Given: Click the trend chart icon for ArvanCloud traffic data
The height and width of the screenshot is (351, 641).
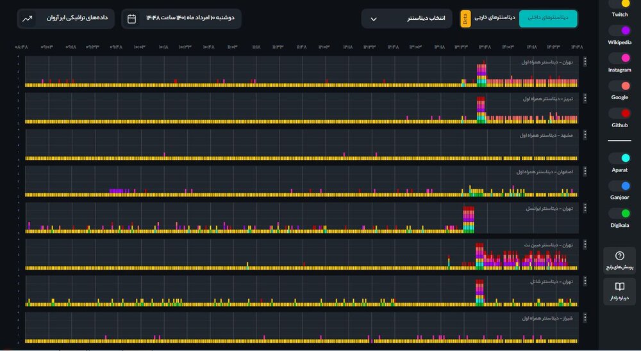Looking at the screenshot, I should (28, 19).
